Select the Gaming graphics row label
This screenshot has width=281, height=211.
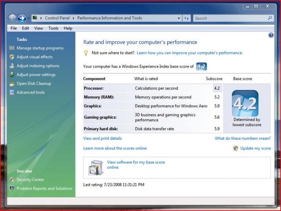click(x=100, y=117)
